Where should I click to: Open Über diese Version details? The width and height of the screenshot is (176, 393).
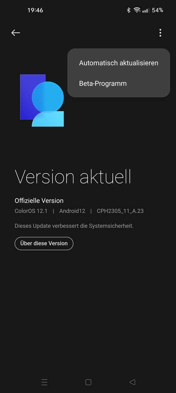[x=44, y=243]
